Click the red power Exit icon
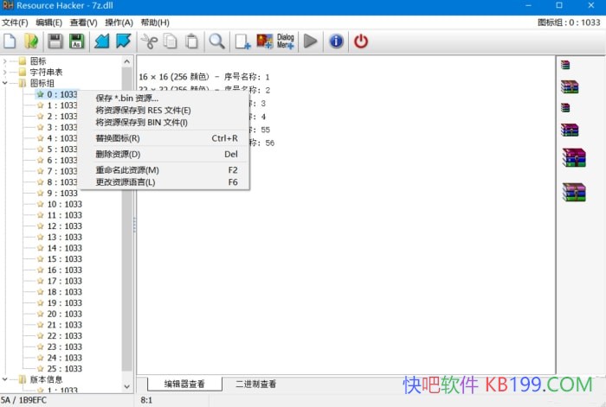Viewport: 606px width, 407px height. click(x=361, y=41)
